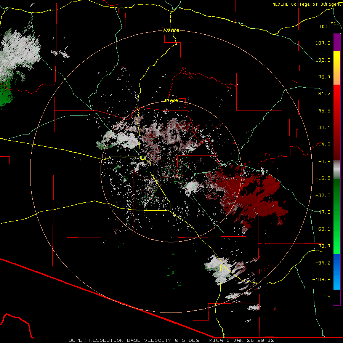Click the 100 NMI range ring label

point(171,30)
